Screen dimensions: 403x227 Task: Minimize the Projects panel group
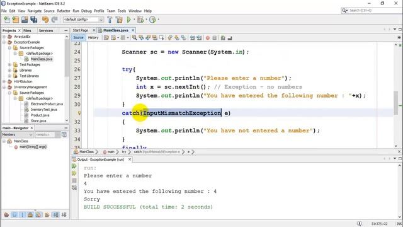[65, 31]
